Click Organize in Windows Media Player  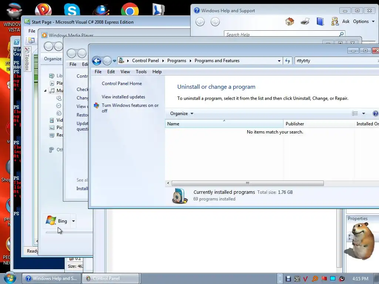[x=53, y=59]
